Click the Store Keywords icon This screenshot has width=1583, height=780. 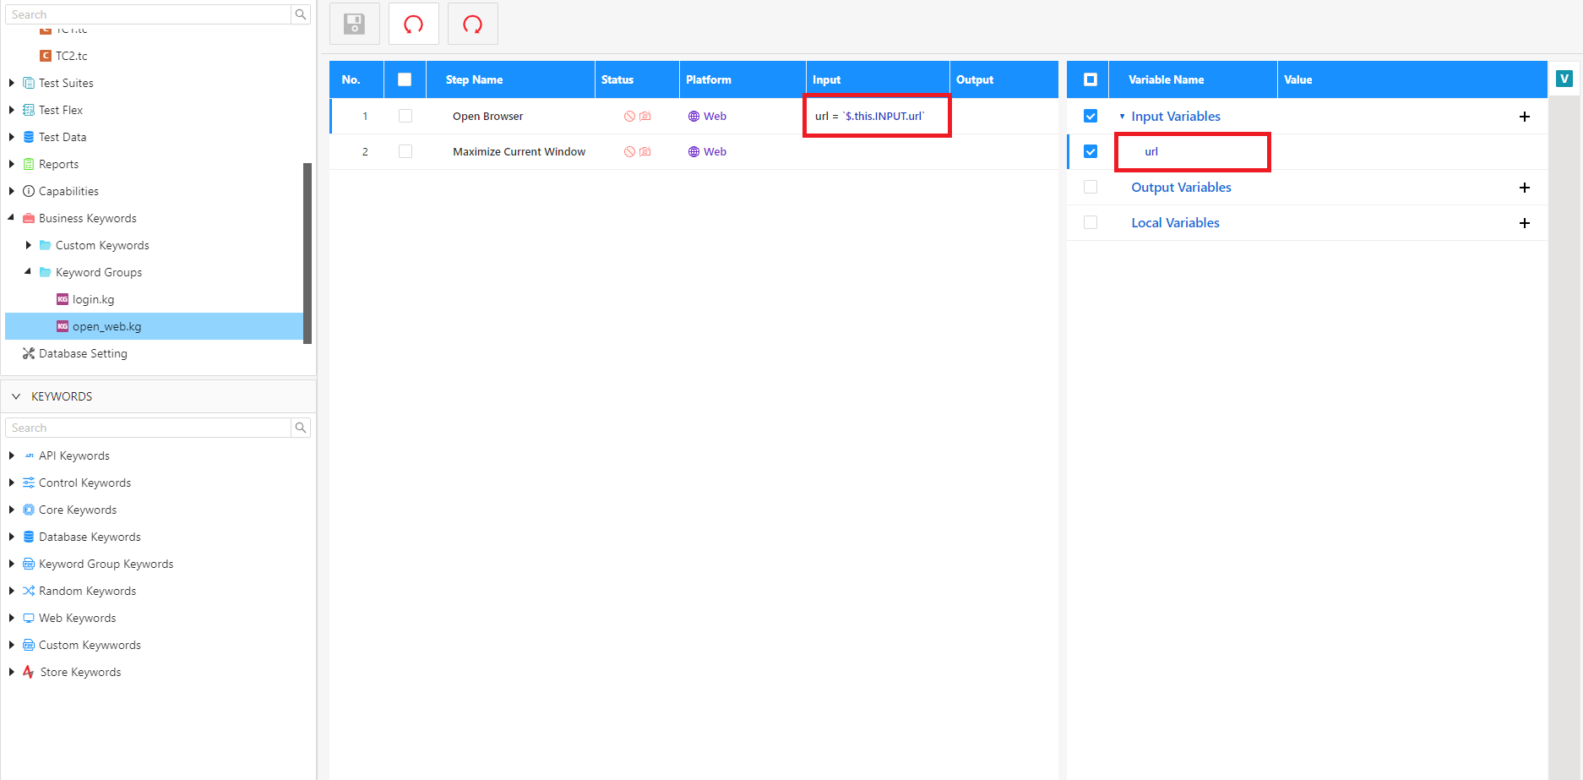29,672
